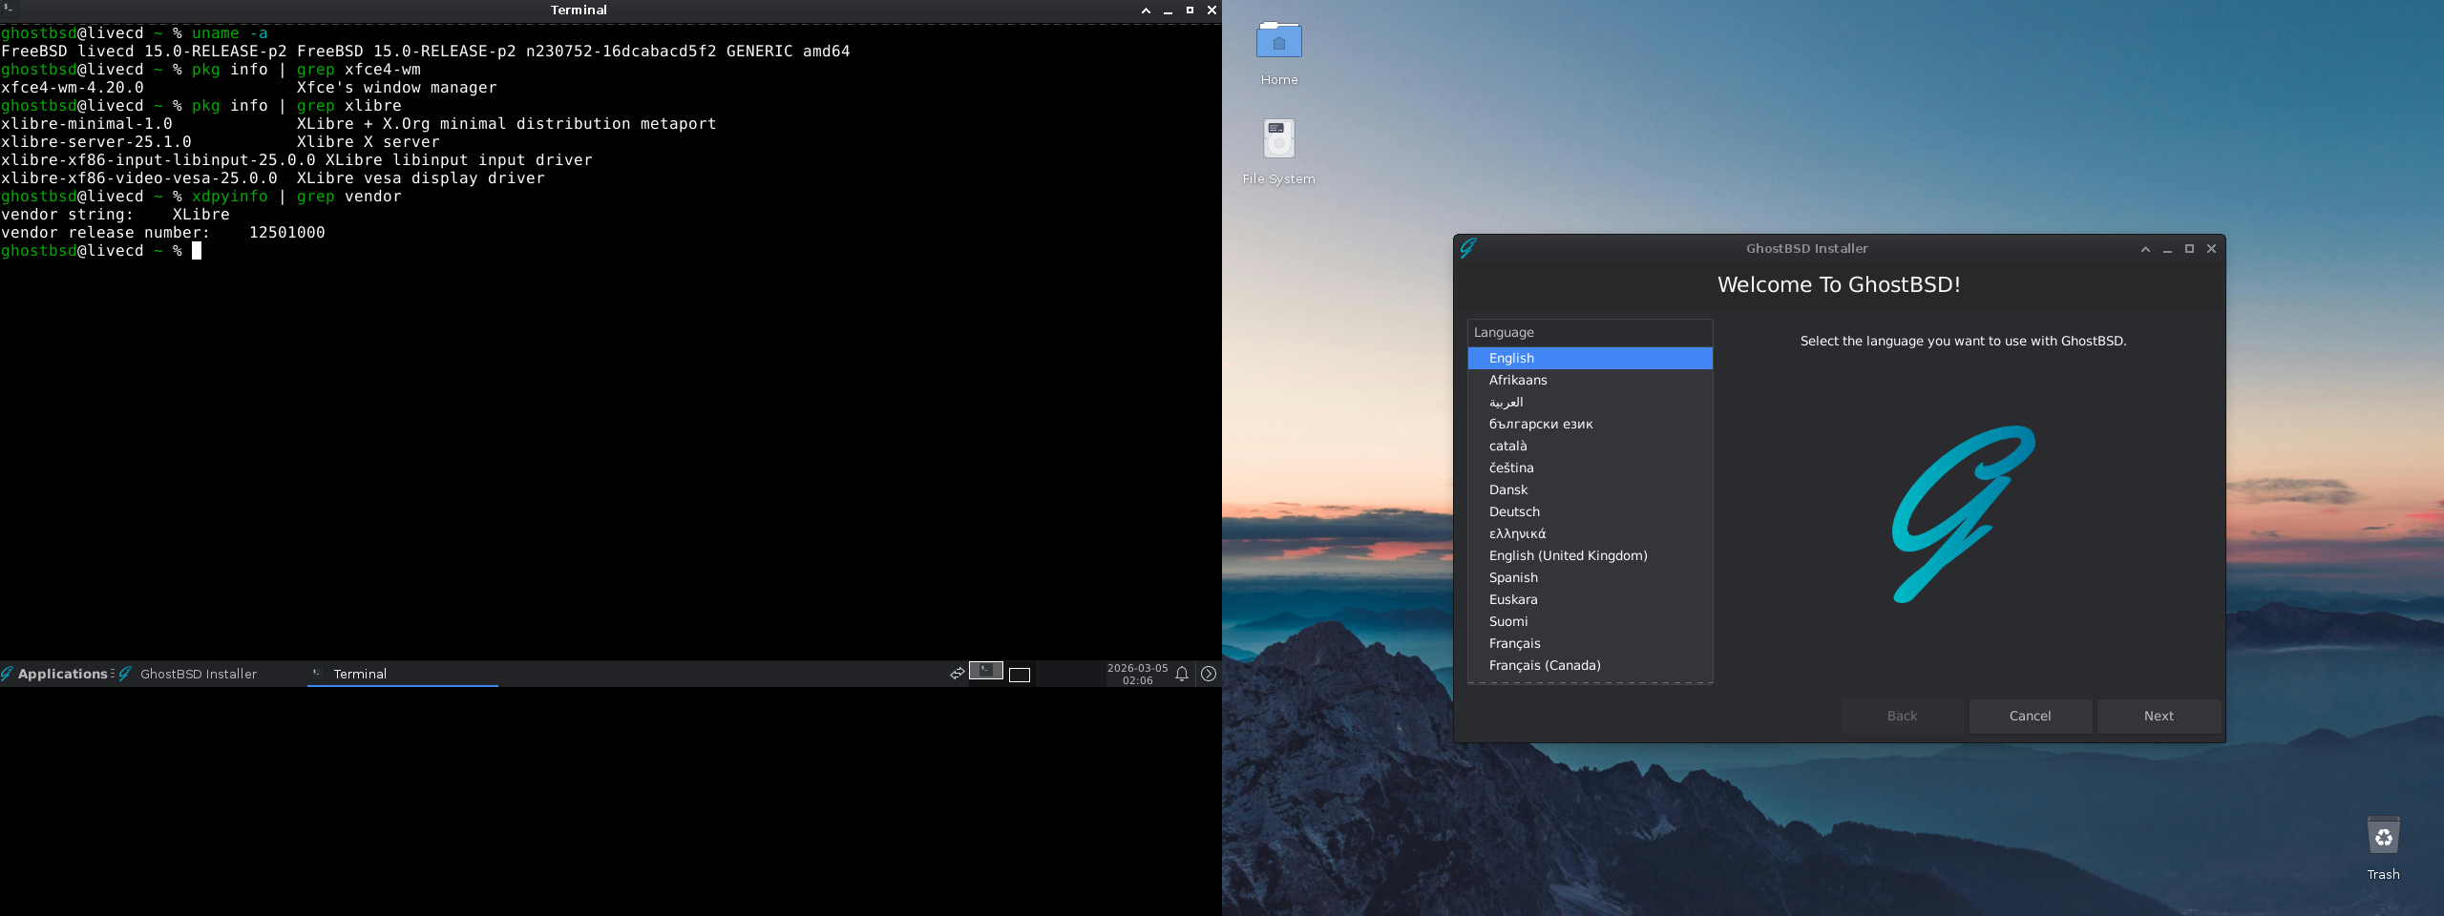This screenshot has width=2444, height=916.
Task: Click the Terminal taskbar button
Action: (359, 674)
